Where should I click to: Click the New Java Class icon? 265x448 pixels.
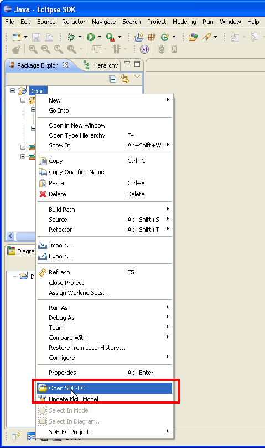point(165,37)
